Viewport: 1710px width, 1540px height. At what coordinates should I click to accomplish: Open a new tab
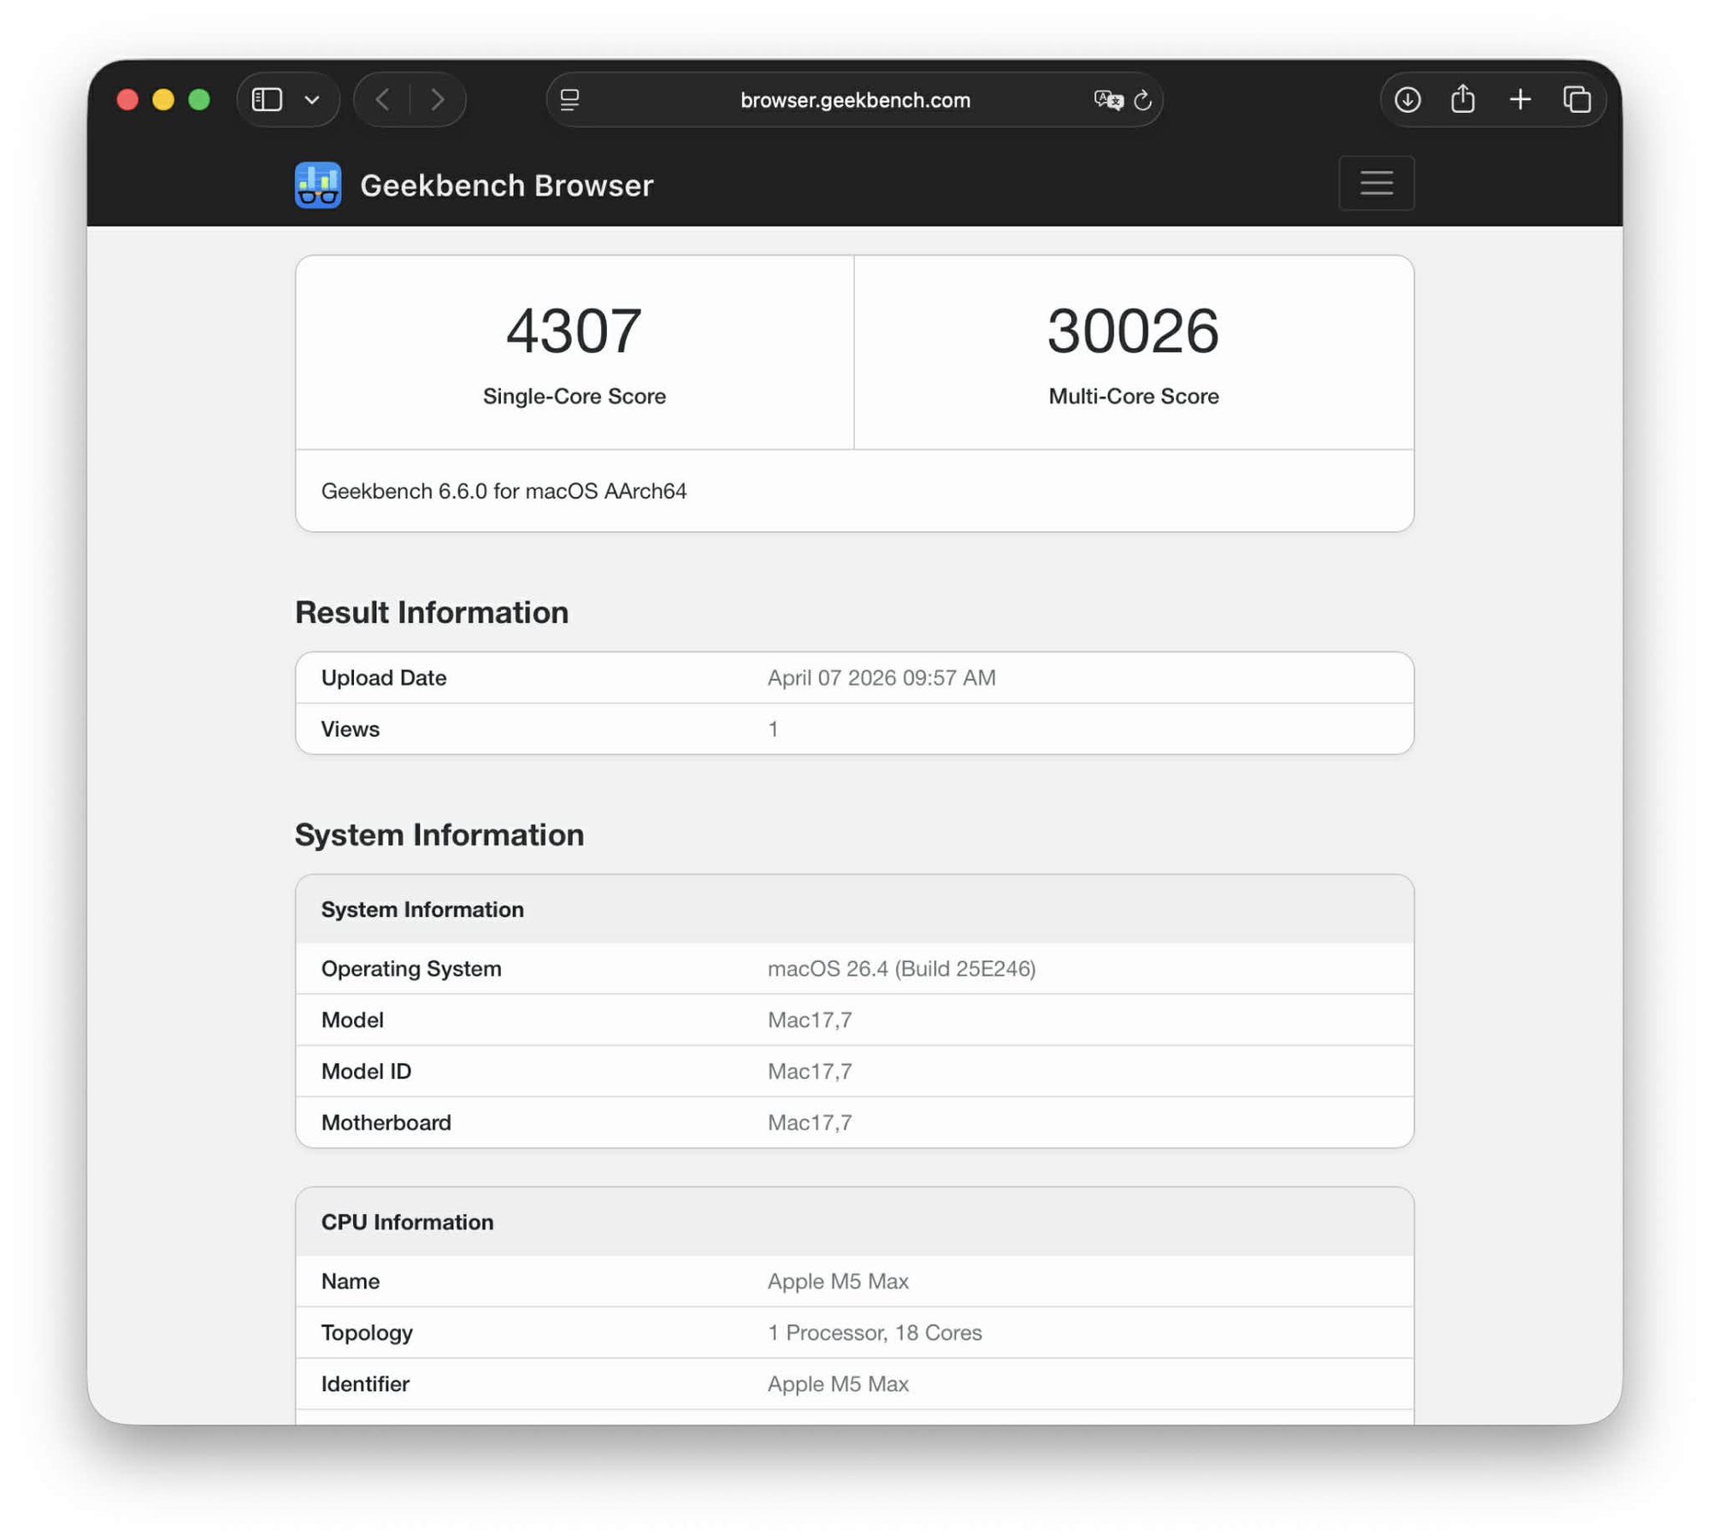pos(1519,100)
